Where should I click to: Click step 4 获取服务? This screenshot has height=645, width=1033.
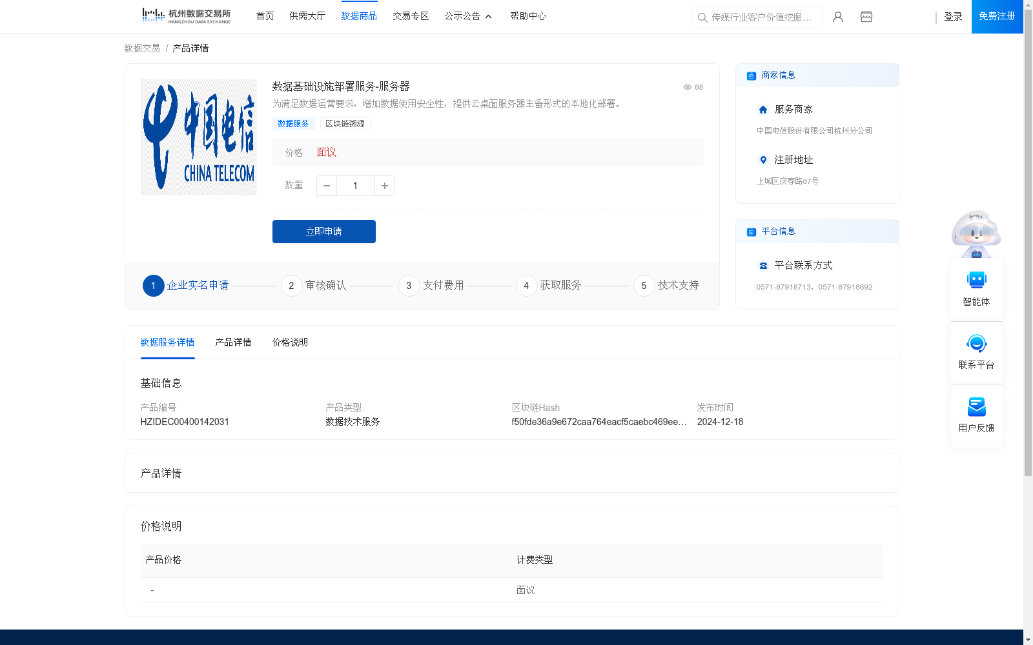pyautogui.click(x=549, y=285)
